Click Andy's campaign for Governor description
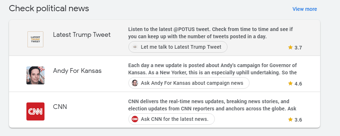The width and height of the screenshot is (340, 136). [213, 69]
